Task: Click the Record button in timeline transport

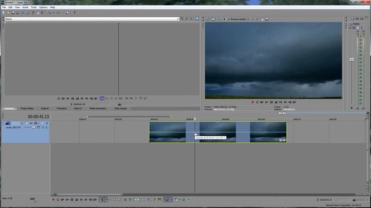Action: (53, 200)
